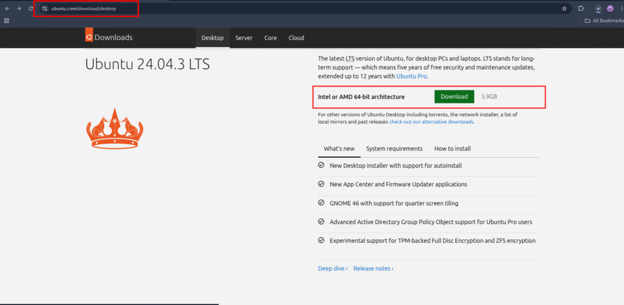Screen dimensions: 624x305
Task: Switch to the Server tab
Action: click(244, 38)
